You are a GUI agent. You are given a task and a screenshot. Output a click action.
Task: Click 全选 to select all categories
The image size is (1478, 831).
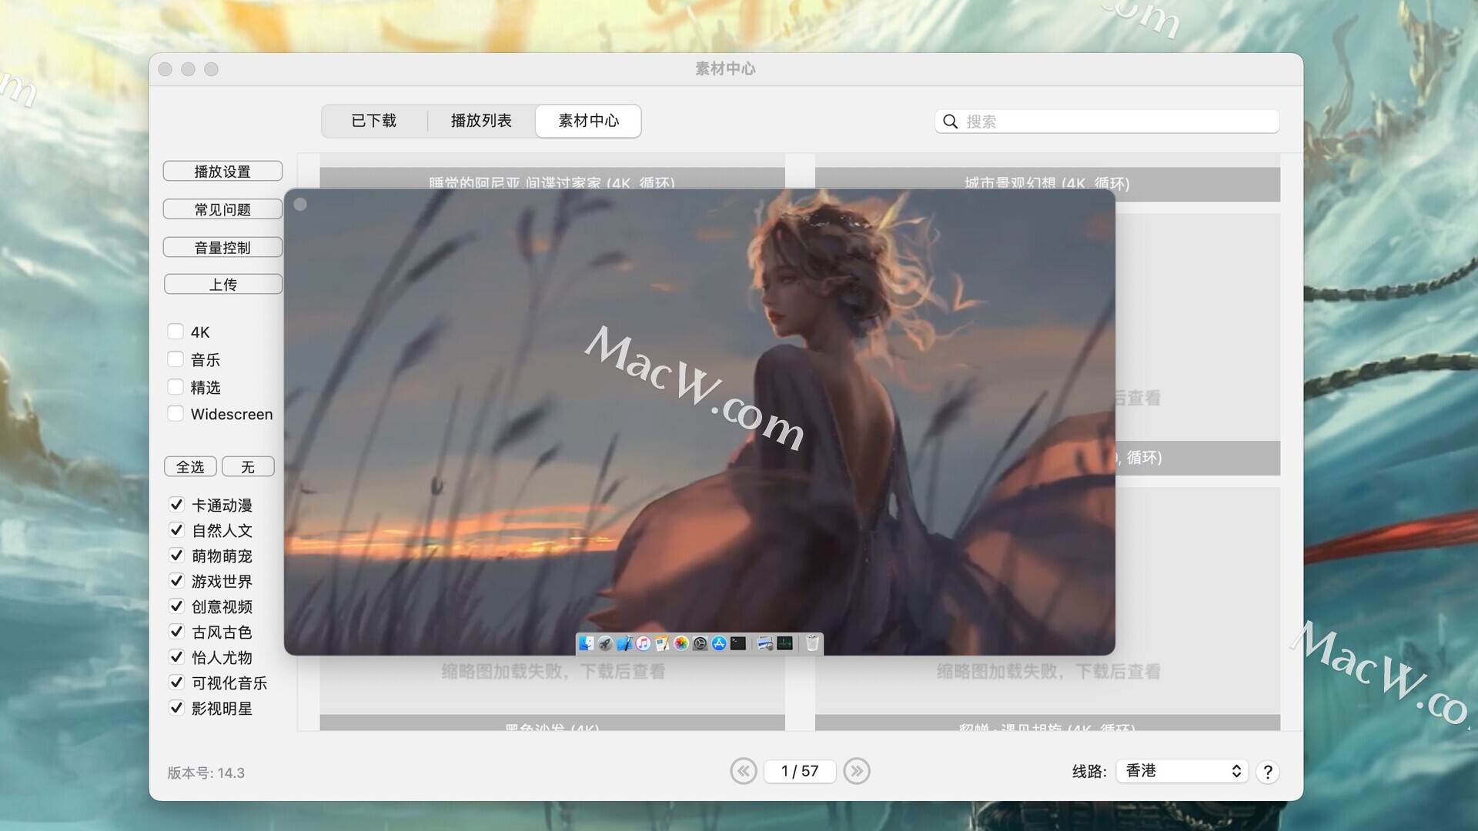coord(190,467)
